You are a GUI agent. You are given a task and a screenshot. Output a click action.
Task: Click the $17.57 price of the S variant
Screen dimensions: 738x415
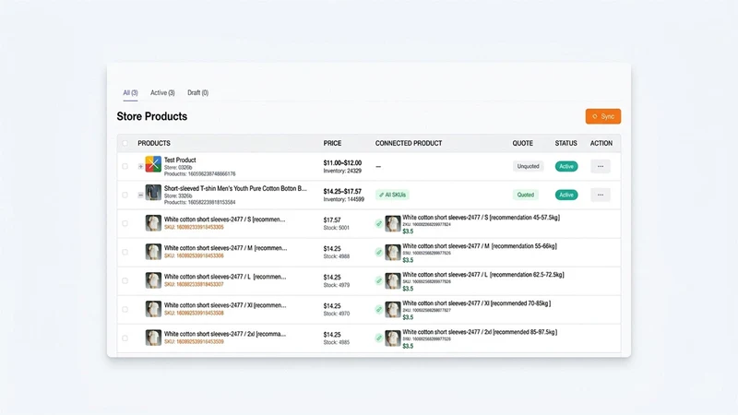pyautogui.click(x=332, y=220)
